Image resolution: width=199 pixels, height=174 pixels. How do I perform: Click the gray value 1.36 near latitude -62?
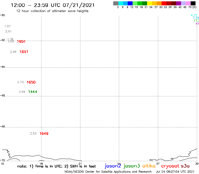coord(10,39)
